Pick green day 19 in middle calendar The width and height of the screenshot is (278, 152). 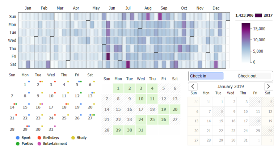(164, 109)
